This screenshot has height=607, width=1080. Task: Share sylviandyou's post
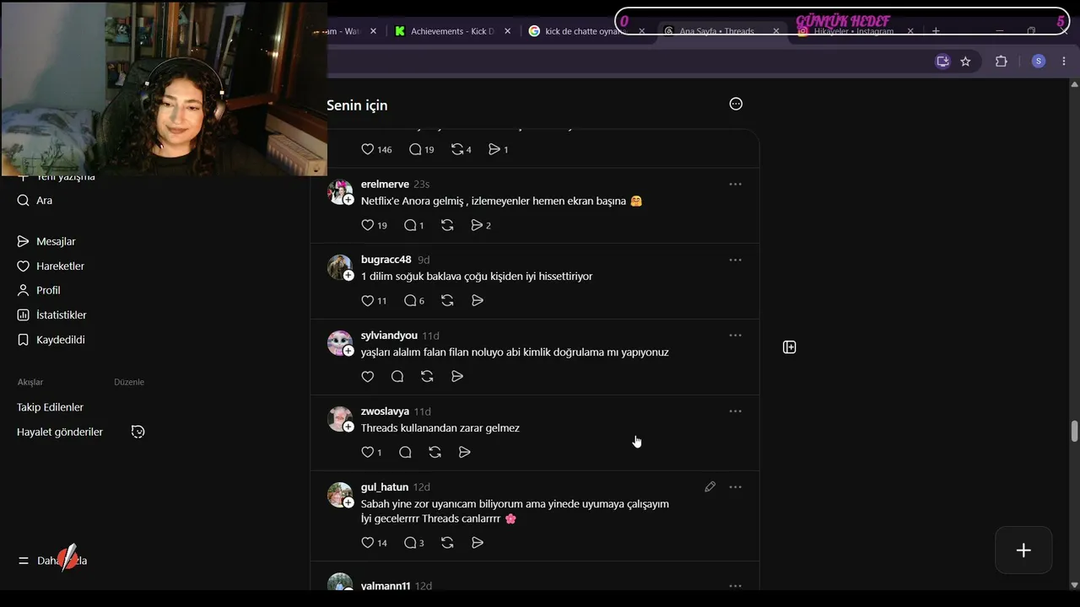coord(457,377)
